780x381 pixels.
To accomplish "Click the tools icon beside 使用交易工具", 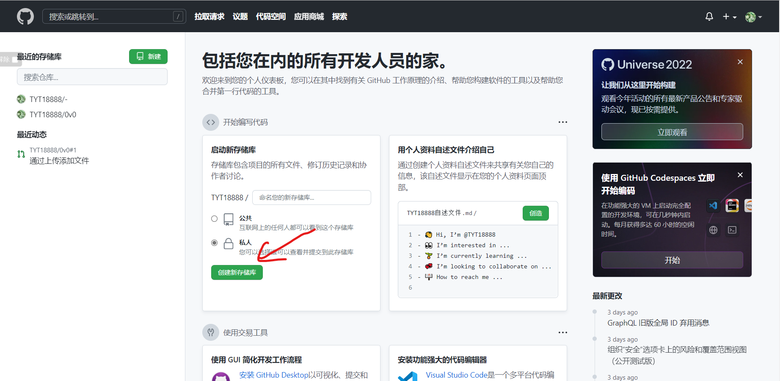I will [211, 333].
